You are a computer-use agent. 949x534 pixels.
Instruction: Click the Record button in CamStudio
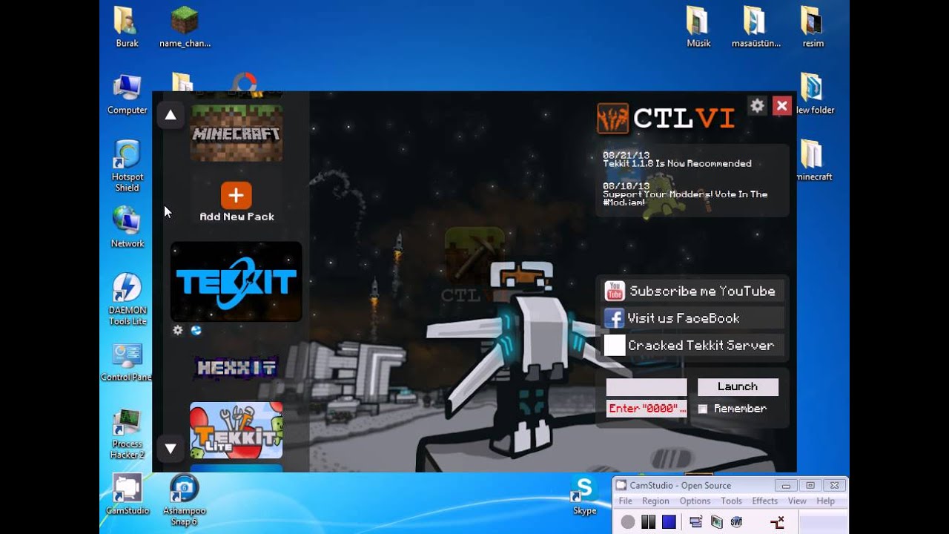click(x=628, y=522)
